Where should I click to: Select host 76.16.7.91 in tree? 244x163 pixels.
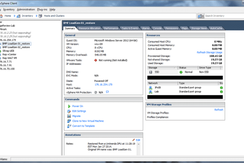pos(6,65)
